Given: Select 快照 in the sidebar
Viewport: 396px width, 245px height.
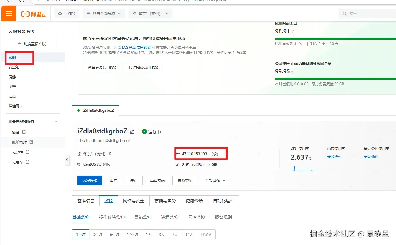Looking at the screenshot, I should pyautogui.click(x=12, y=87).
